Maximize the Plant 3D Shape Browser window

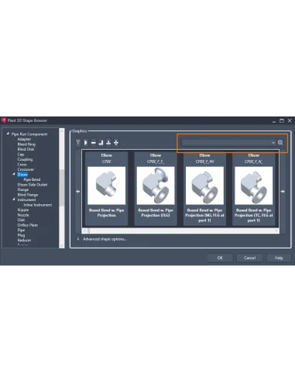click(282, 120)
